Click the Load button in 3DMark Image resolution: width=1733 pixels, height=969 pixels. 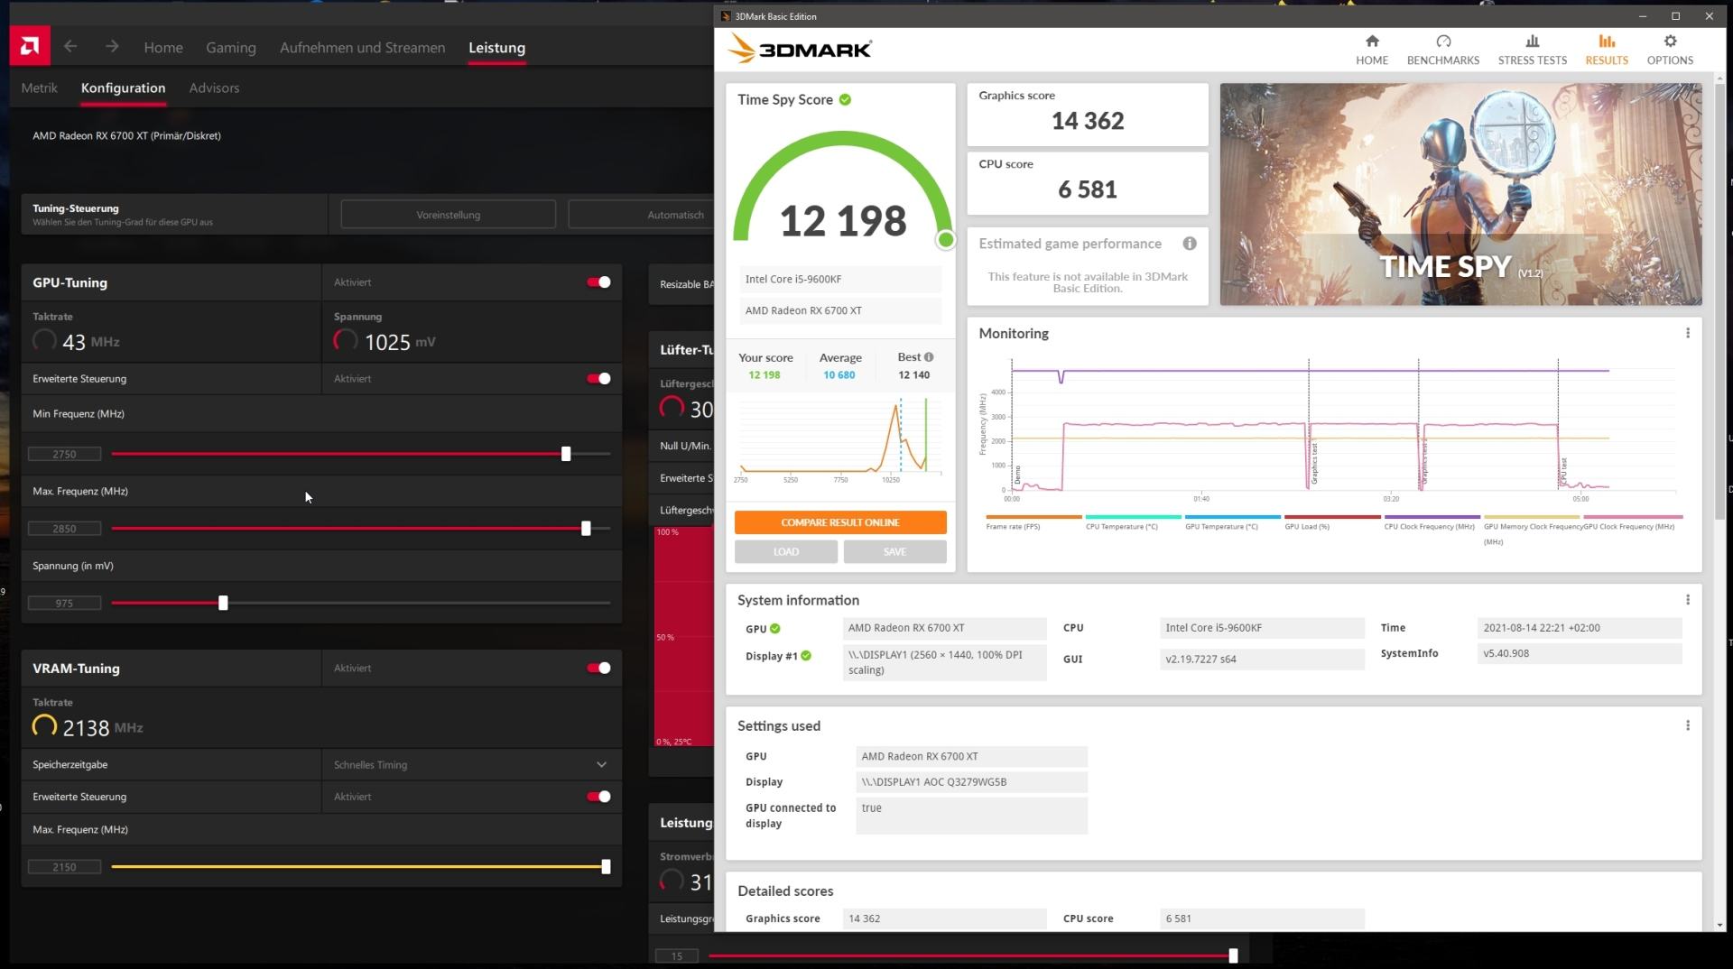[786, 551]
